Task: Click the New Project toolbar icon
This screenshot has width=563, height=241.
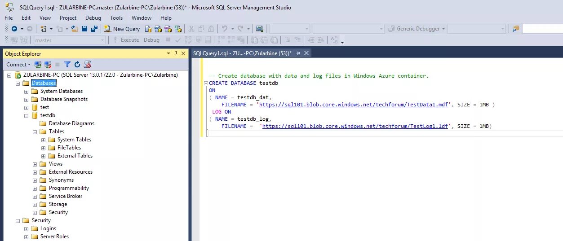Action: pos(44,29)
